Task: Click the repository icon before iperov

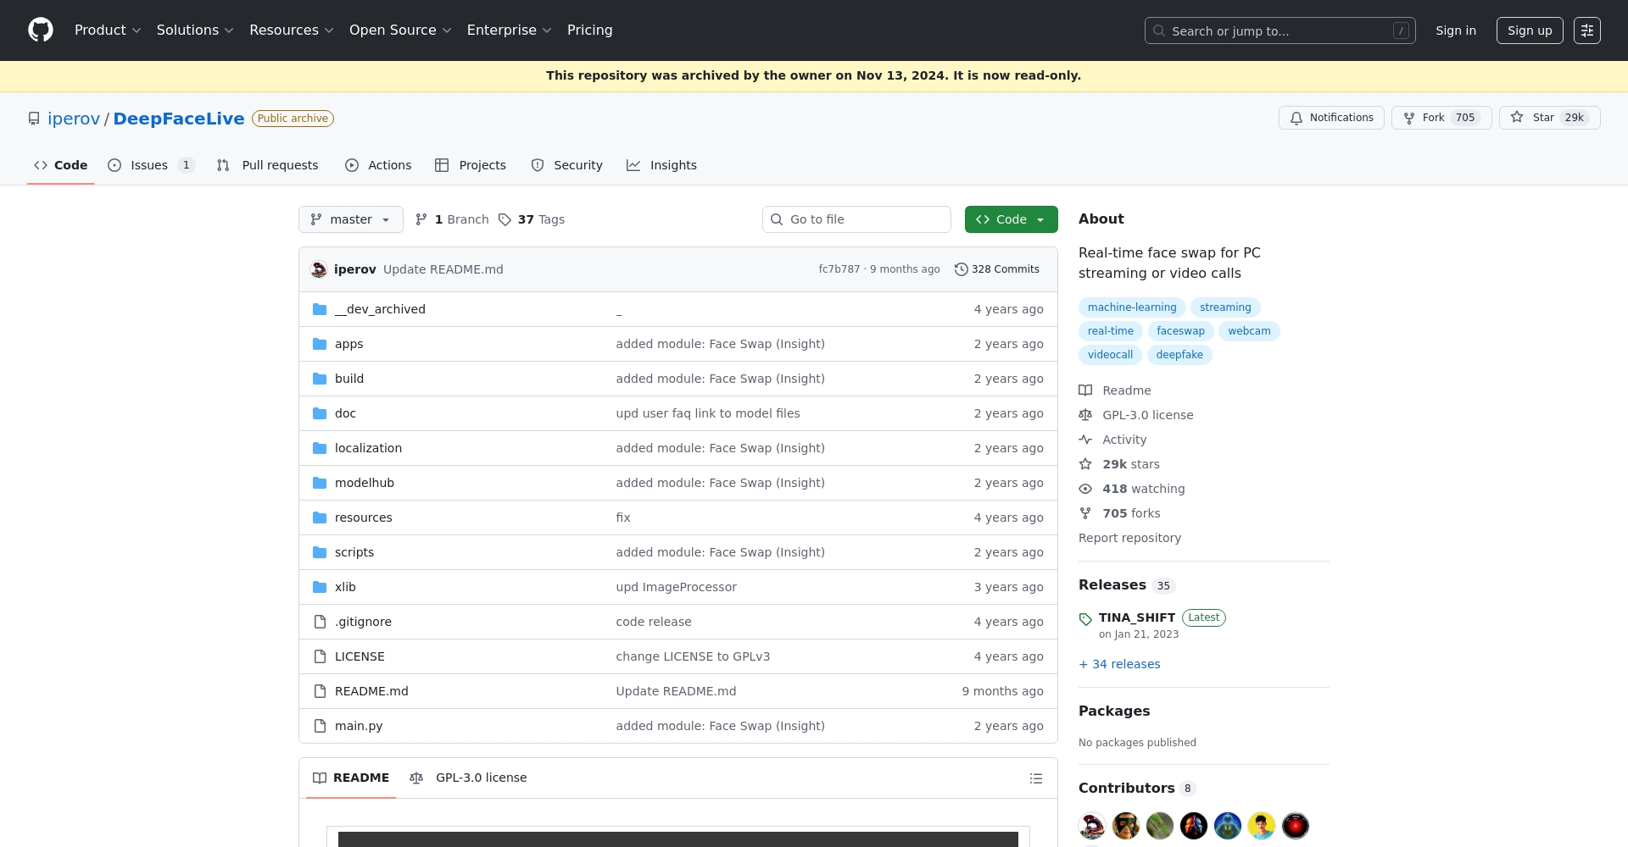Action: [34, 119]
